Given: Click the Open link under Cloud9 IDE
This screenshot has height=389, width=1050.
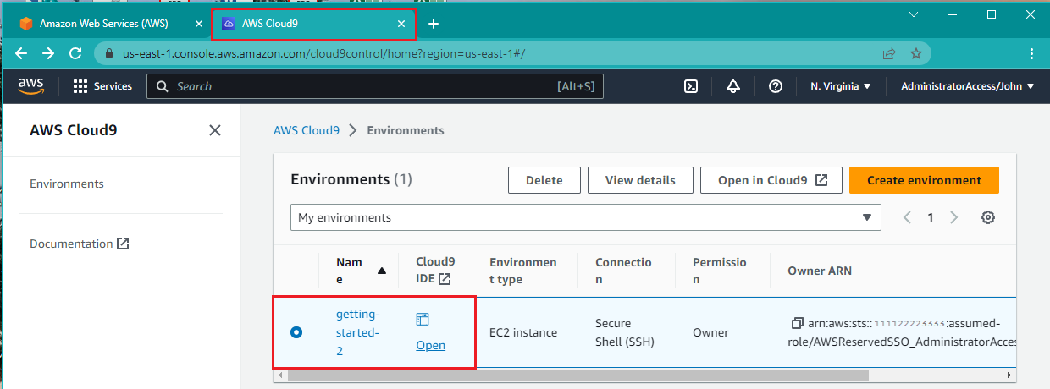Looking at the screenshot, I should click(x=430, y=345).
